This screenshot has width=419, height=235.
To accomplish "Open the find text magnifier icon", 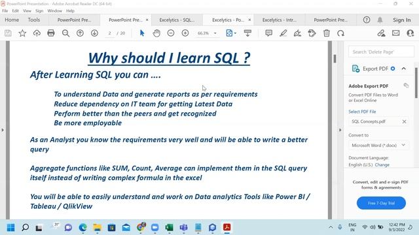I will (x=65, y=33).
